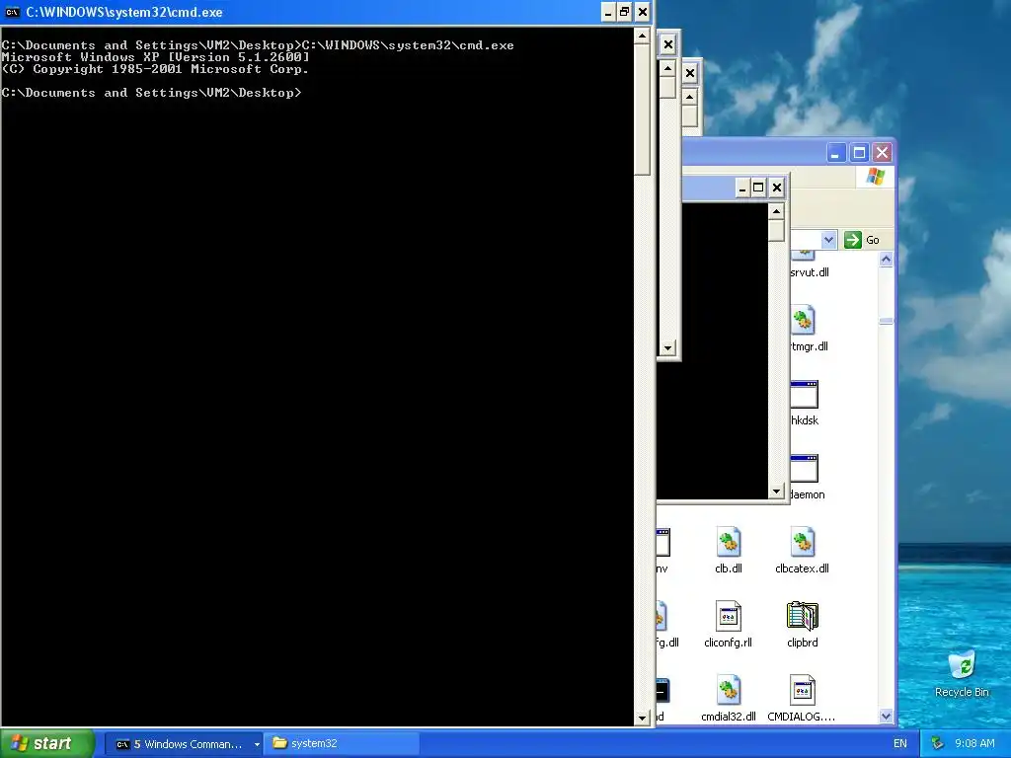The width and height of the screenshot is (1011, 758).
Task: Select the cmdial32.dll file icon
Action: [728, 690]
